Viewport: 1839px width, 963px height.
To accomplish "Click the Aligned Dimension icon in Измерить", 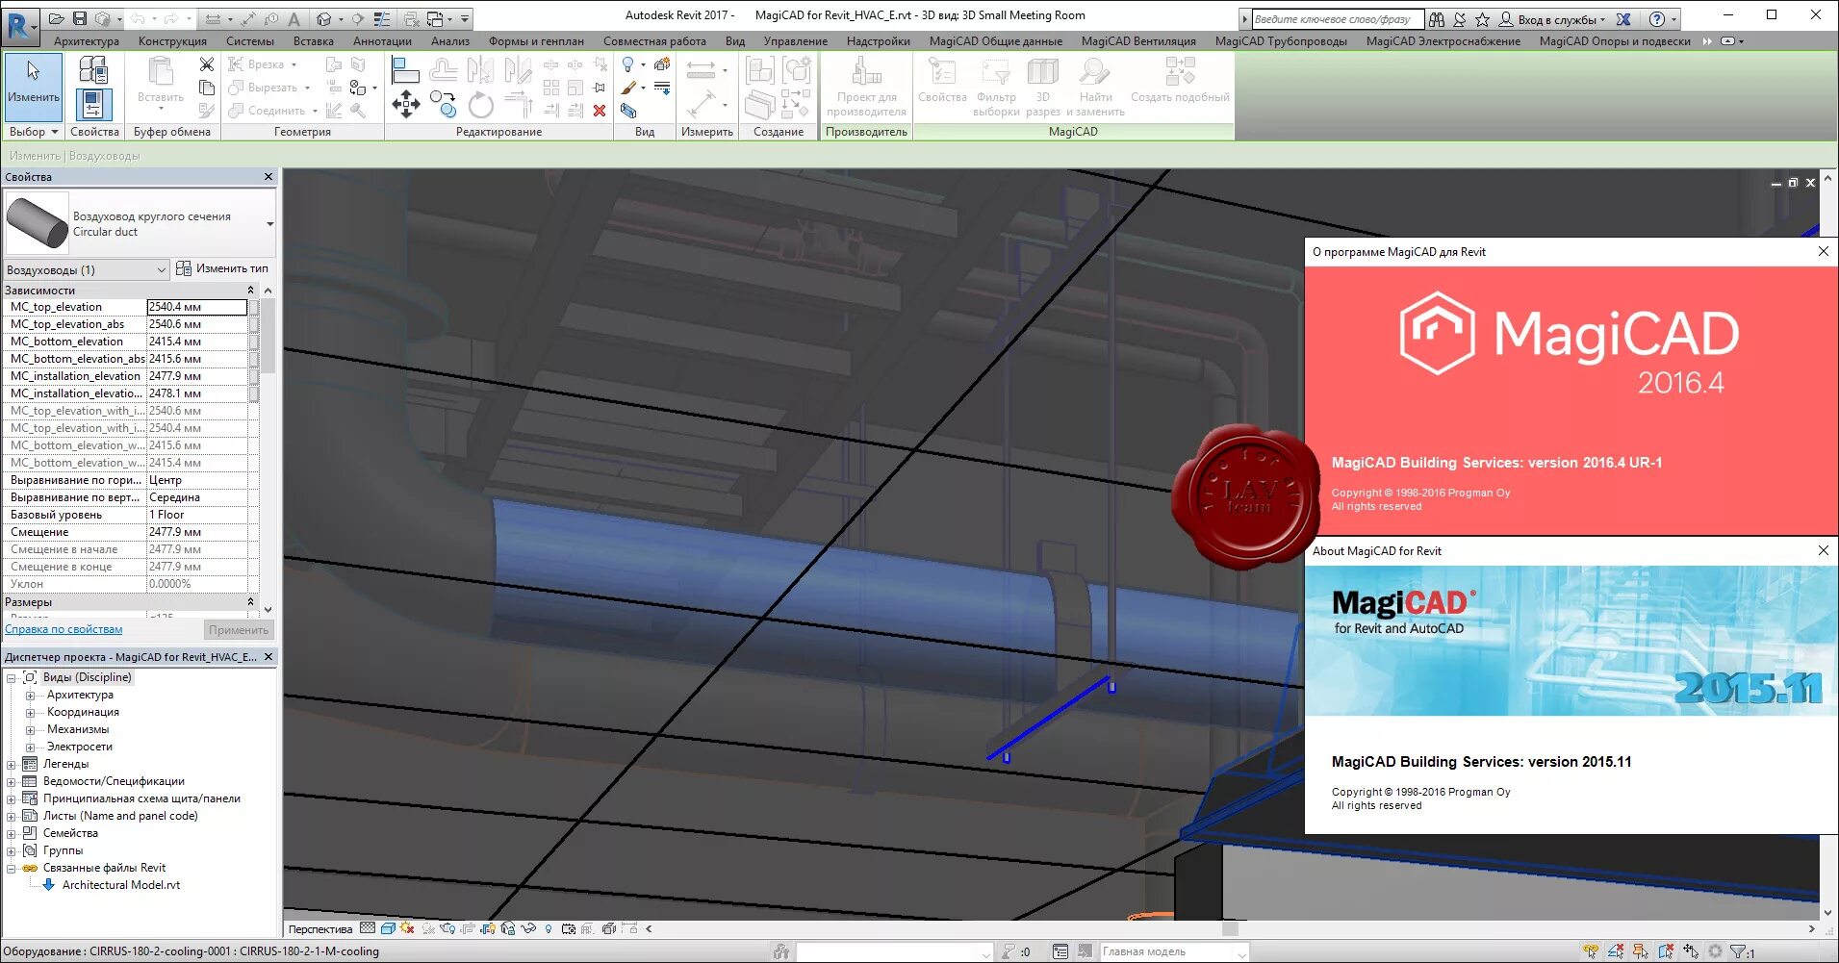I will (x=701, y=103).
